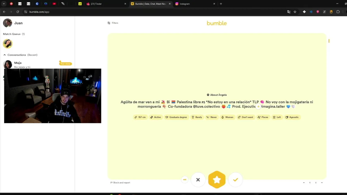Image resolution: width=347 pixels, height=195 pixels.
Task: Click the left arrow keyboard hint
Action: pos(304,183)
